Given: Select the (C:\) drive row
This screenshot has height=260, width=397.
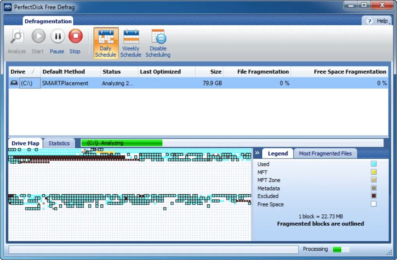Looking at the screenshot, I should point(198,83).
